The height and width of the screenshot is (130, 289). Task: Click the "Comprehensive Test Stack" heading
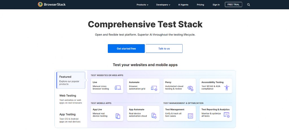click(145, 24)
